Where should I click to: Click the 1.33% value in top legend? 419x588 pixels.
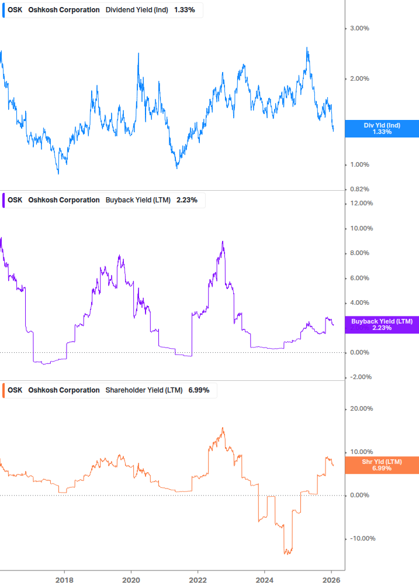click(185, 10)
